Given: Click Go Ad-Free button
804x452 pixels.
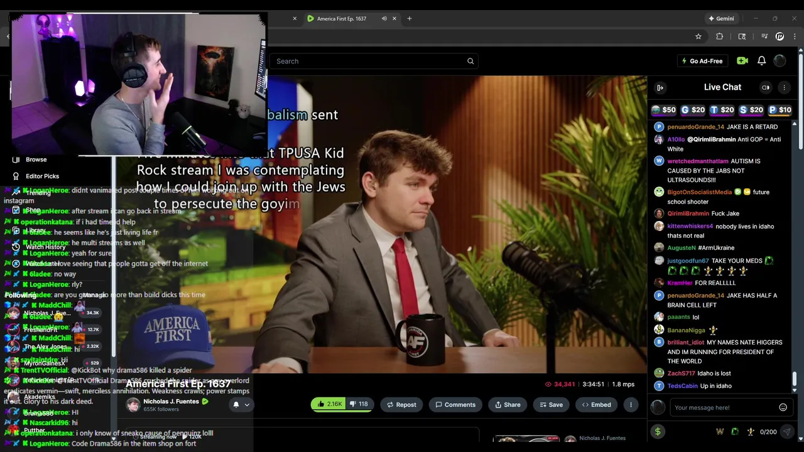Looking at the screenshot, I should (702, 61).
